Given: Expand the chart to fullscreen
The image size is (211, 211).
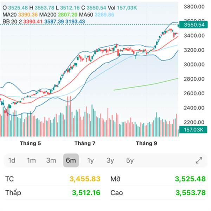Looking at the screenshot, I should click(199, 161).
